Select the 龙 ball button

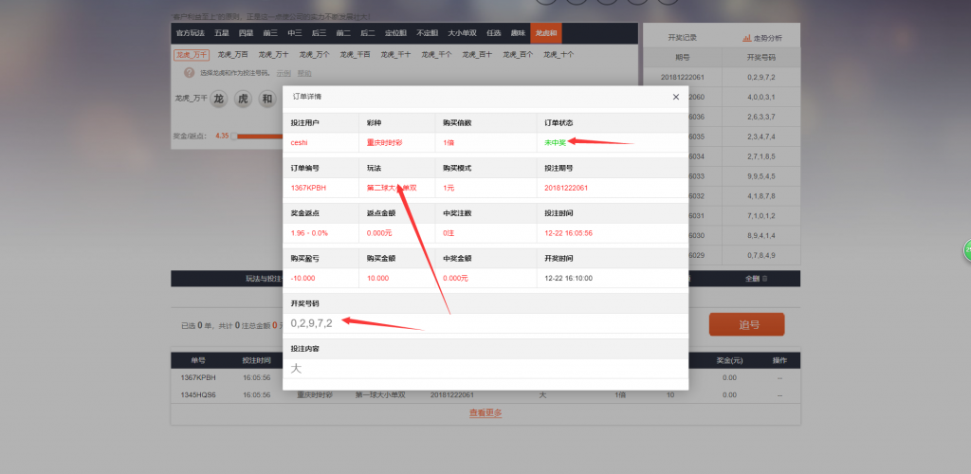(218, 99)
